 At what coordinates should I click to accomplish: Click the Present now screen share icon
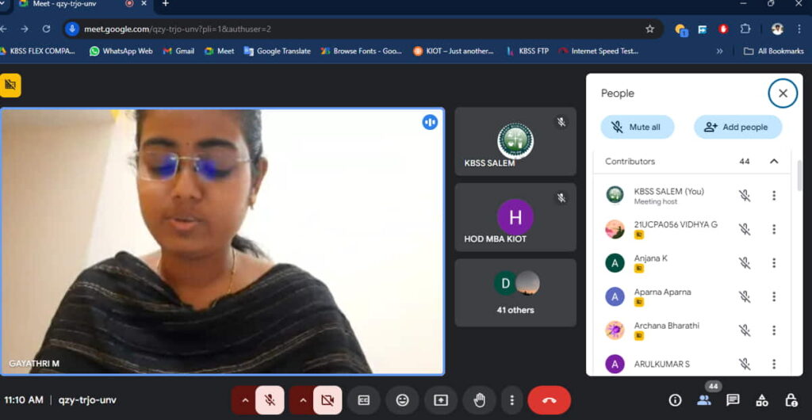441,400
